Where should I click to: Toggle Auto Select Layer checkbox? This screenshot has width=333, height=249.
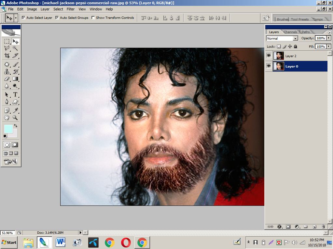(23, 18)
